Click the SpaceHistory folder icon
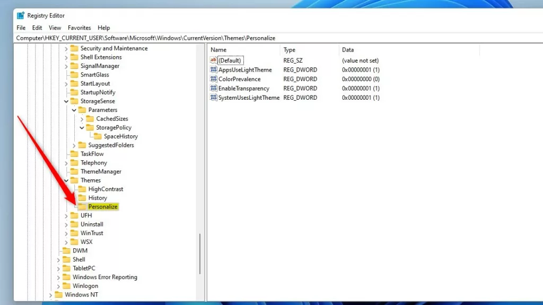The width and height of the screenshot is (543, 305). pos(98,136)
